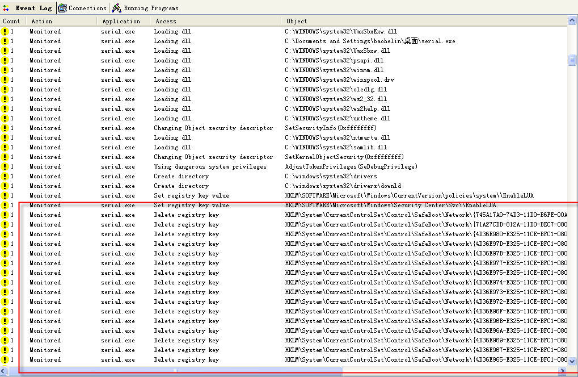Click warning icon for 4D36E980 registry key row
Screen dimensions: 578x377
[x=5, y=234]
